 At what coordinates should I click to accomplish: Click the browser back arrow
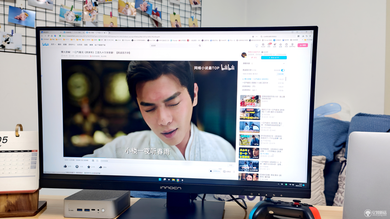42,36
